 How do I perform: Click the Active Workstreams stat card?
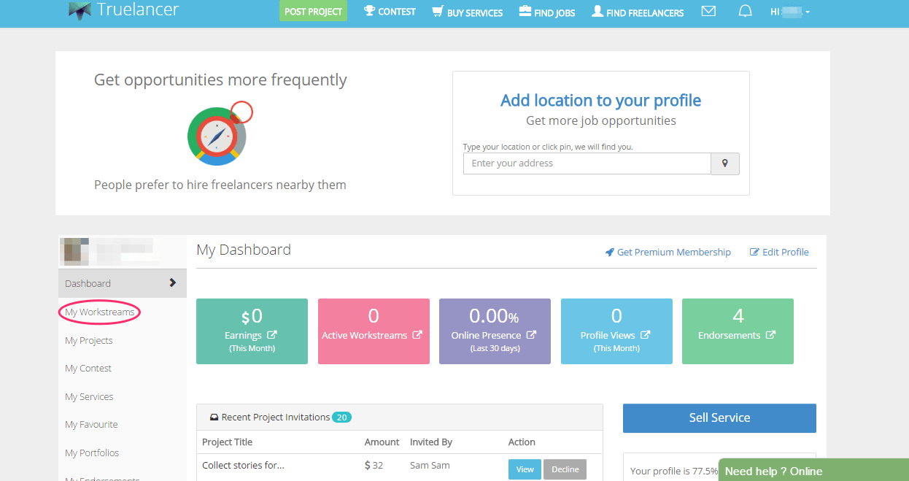click(x=374, y=331)
